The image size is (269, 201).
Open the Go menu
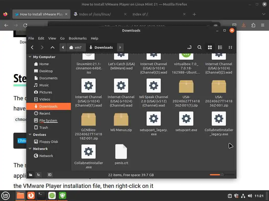tap(62, 38)
